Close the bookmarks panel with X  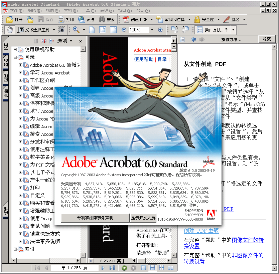(81, 41)
